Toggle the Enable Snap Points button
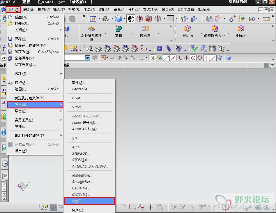The width and height of the screenshot is (276, 213). tap(153, 58)
